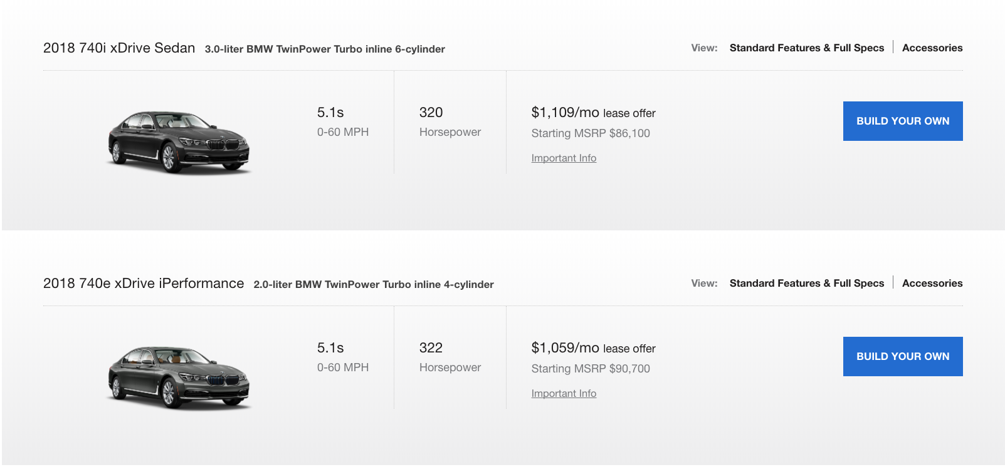Click the 3.0-liter inline 6-cylinder engine description
Image resolution: width=1005 pixels, height=467 pixels.
click(325, 49)
